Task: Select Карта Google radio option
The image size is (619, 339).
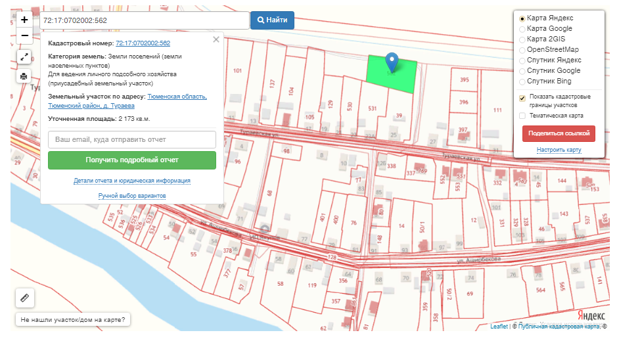Action: tap(523, 29)
